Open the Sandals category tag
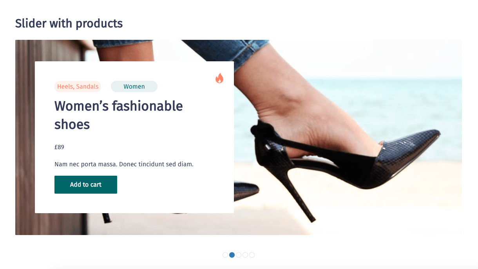The width and height of the screenshot is (478, 269). coord(87,87)
